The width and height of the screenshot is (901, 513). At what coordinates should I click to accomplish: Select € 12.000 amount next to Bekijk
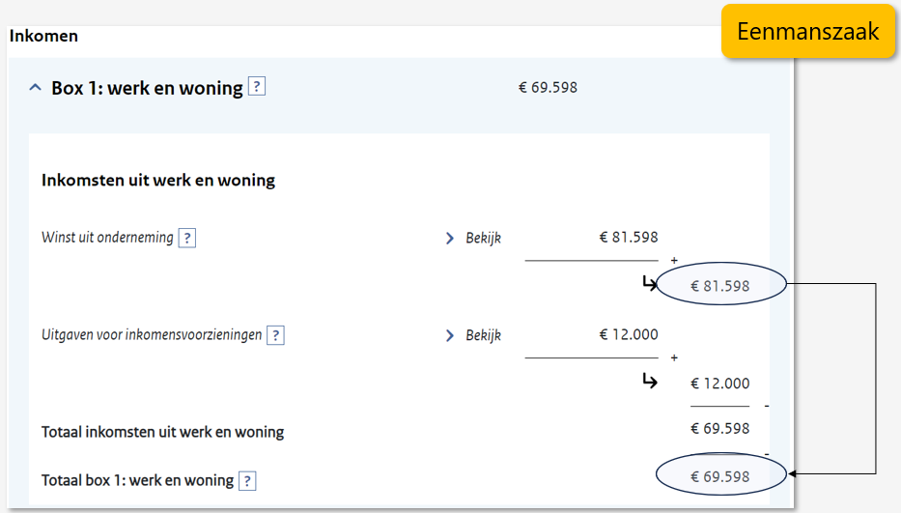pyautogui.click(x=629, y=334)
